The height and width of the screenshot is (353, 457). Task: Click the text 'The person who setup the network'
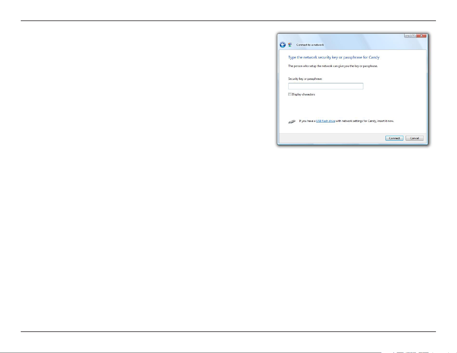click(x=310, y=66)
